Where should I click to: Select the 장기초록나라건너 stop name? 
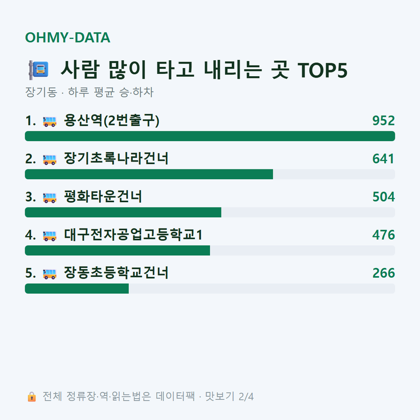pyautogui.click(x=116, y=158)
